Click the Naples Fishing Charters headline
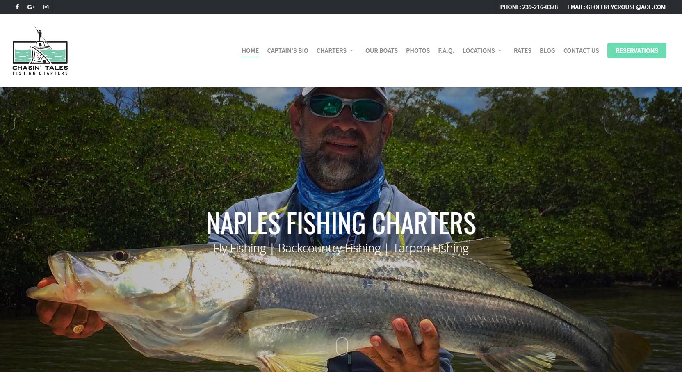 click(341, 224)
